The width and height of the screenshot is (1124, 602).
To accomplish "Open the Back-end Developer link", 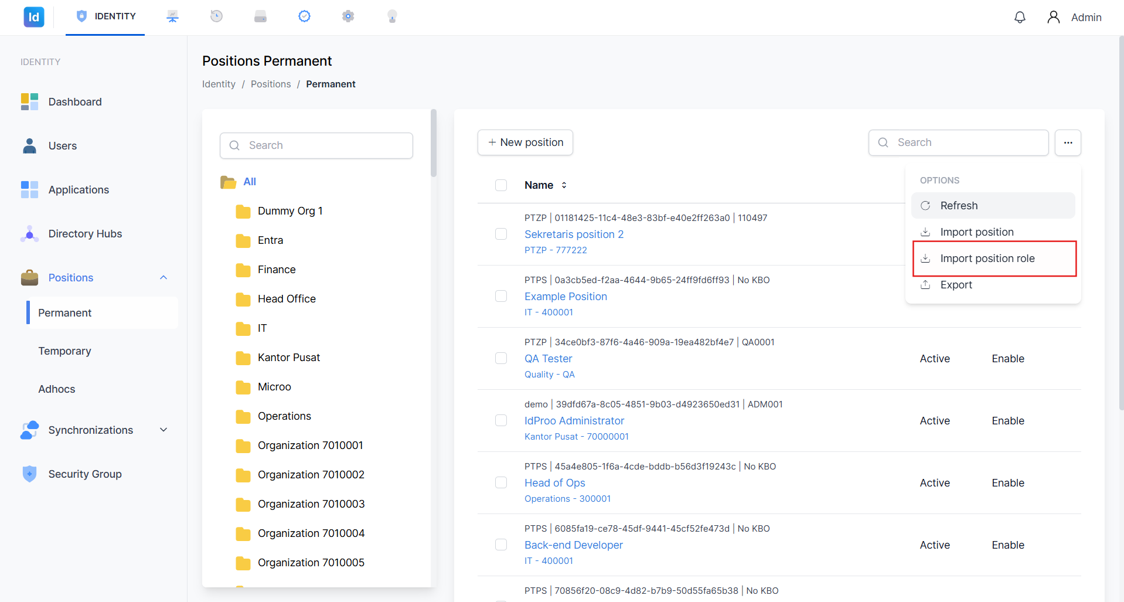I will pyautogui.click(x=573, y=545).
